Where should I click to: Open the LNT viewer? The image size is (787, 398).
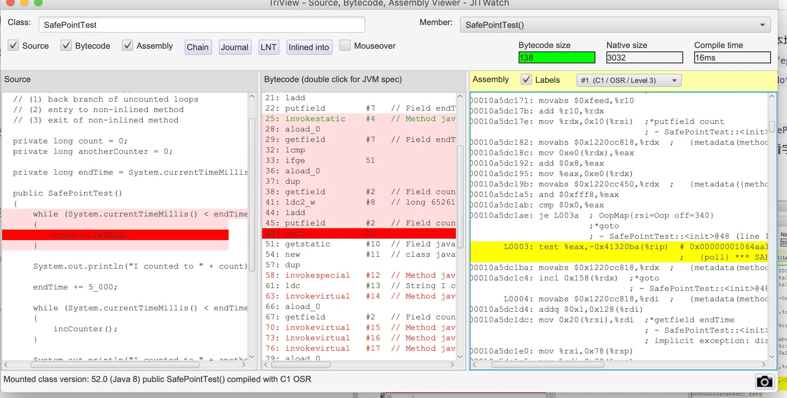pos(268,47)
